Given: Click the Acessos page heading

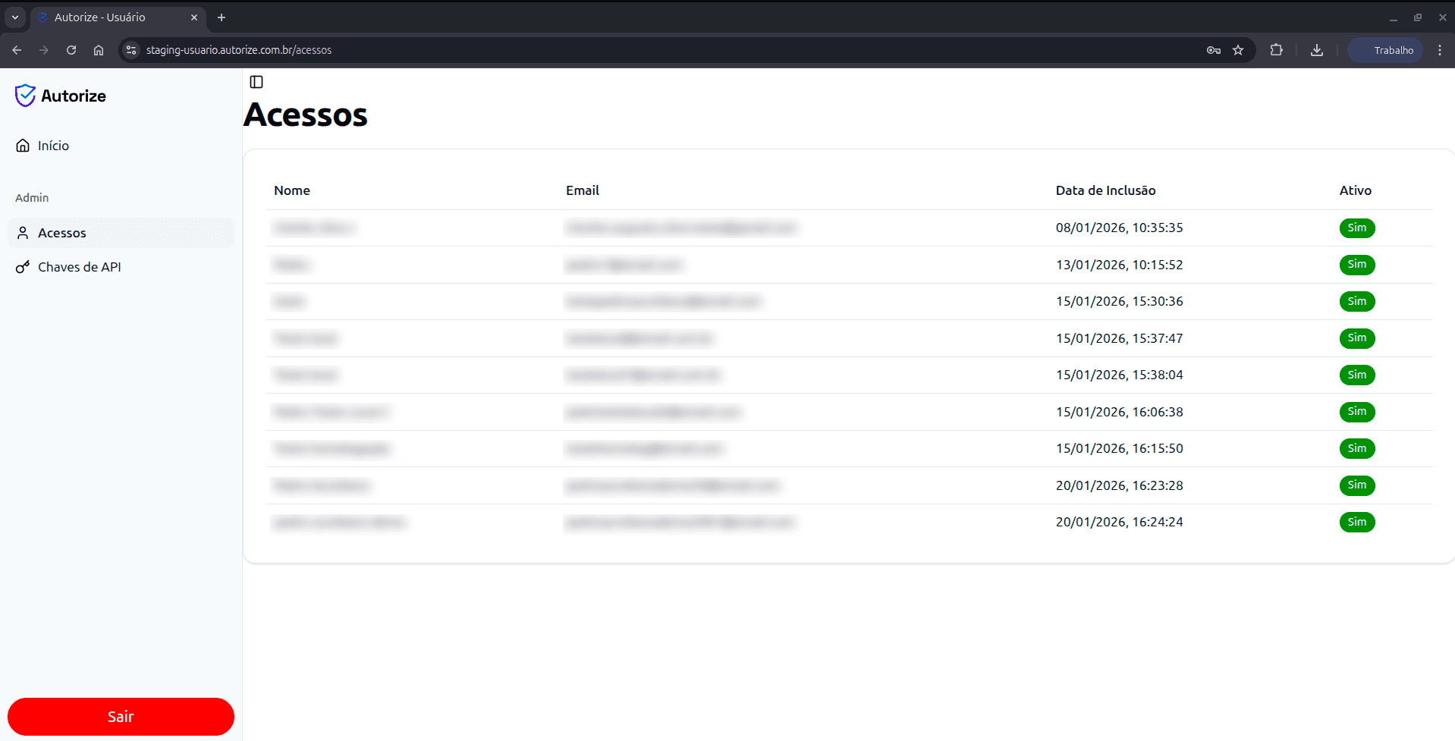Looking at the screenshot, I should 306,115.
